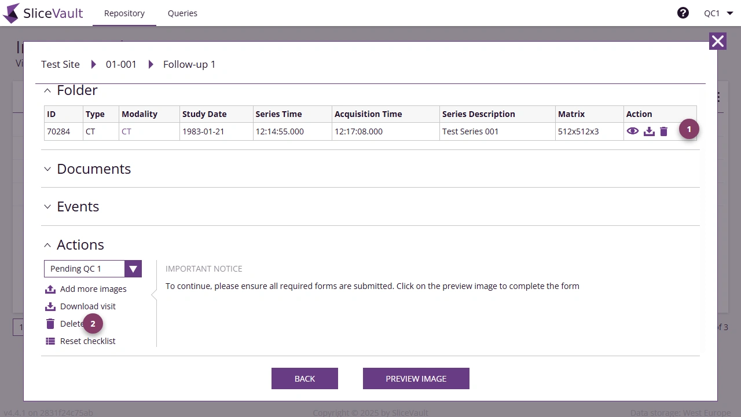Screen dimensions: 741x417
Task: View series 70284 with the eye icon
Action: click(x=633, y=131)
